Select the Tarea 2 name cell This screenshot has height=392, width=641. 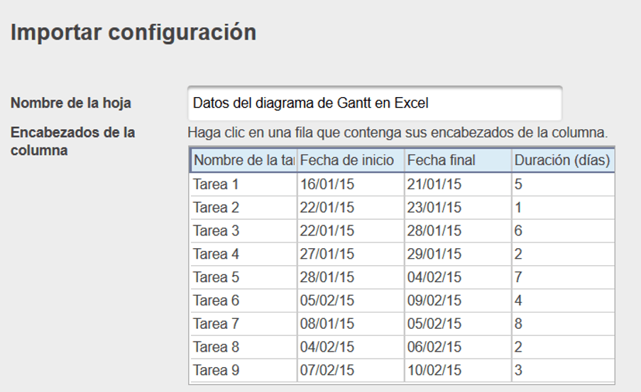(243, 208)
